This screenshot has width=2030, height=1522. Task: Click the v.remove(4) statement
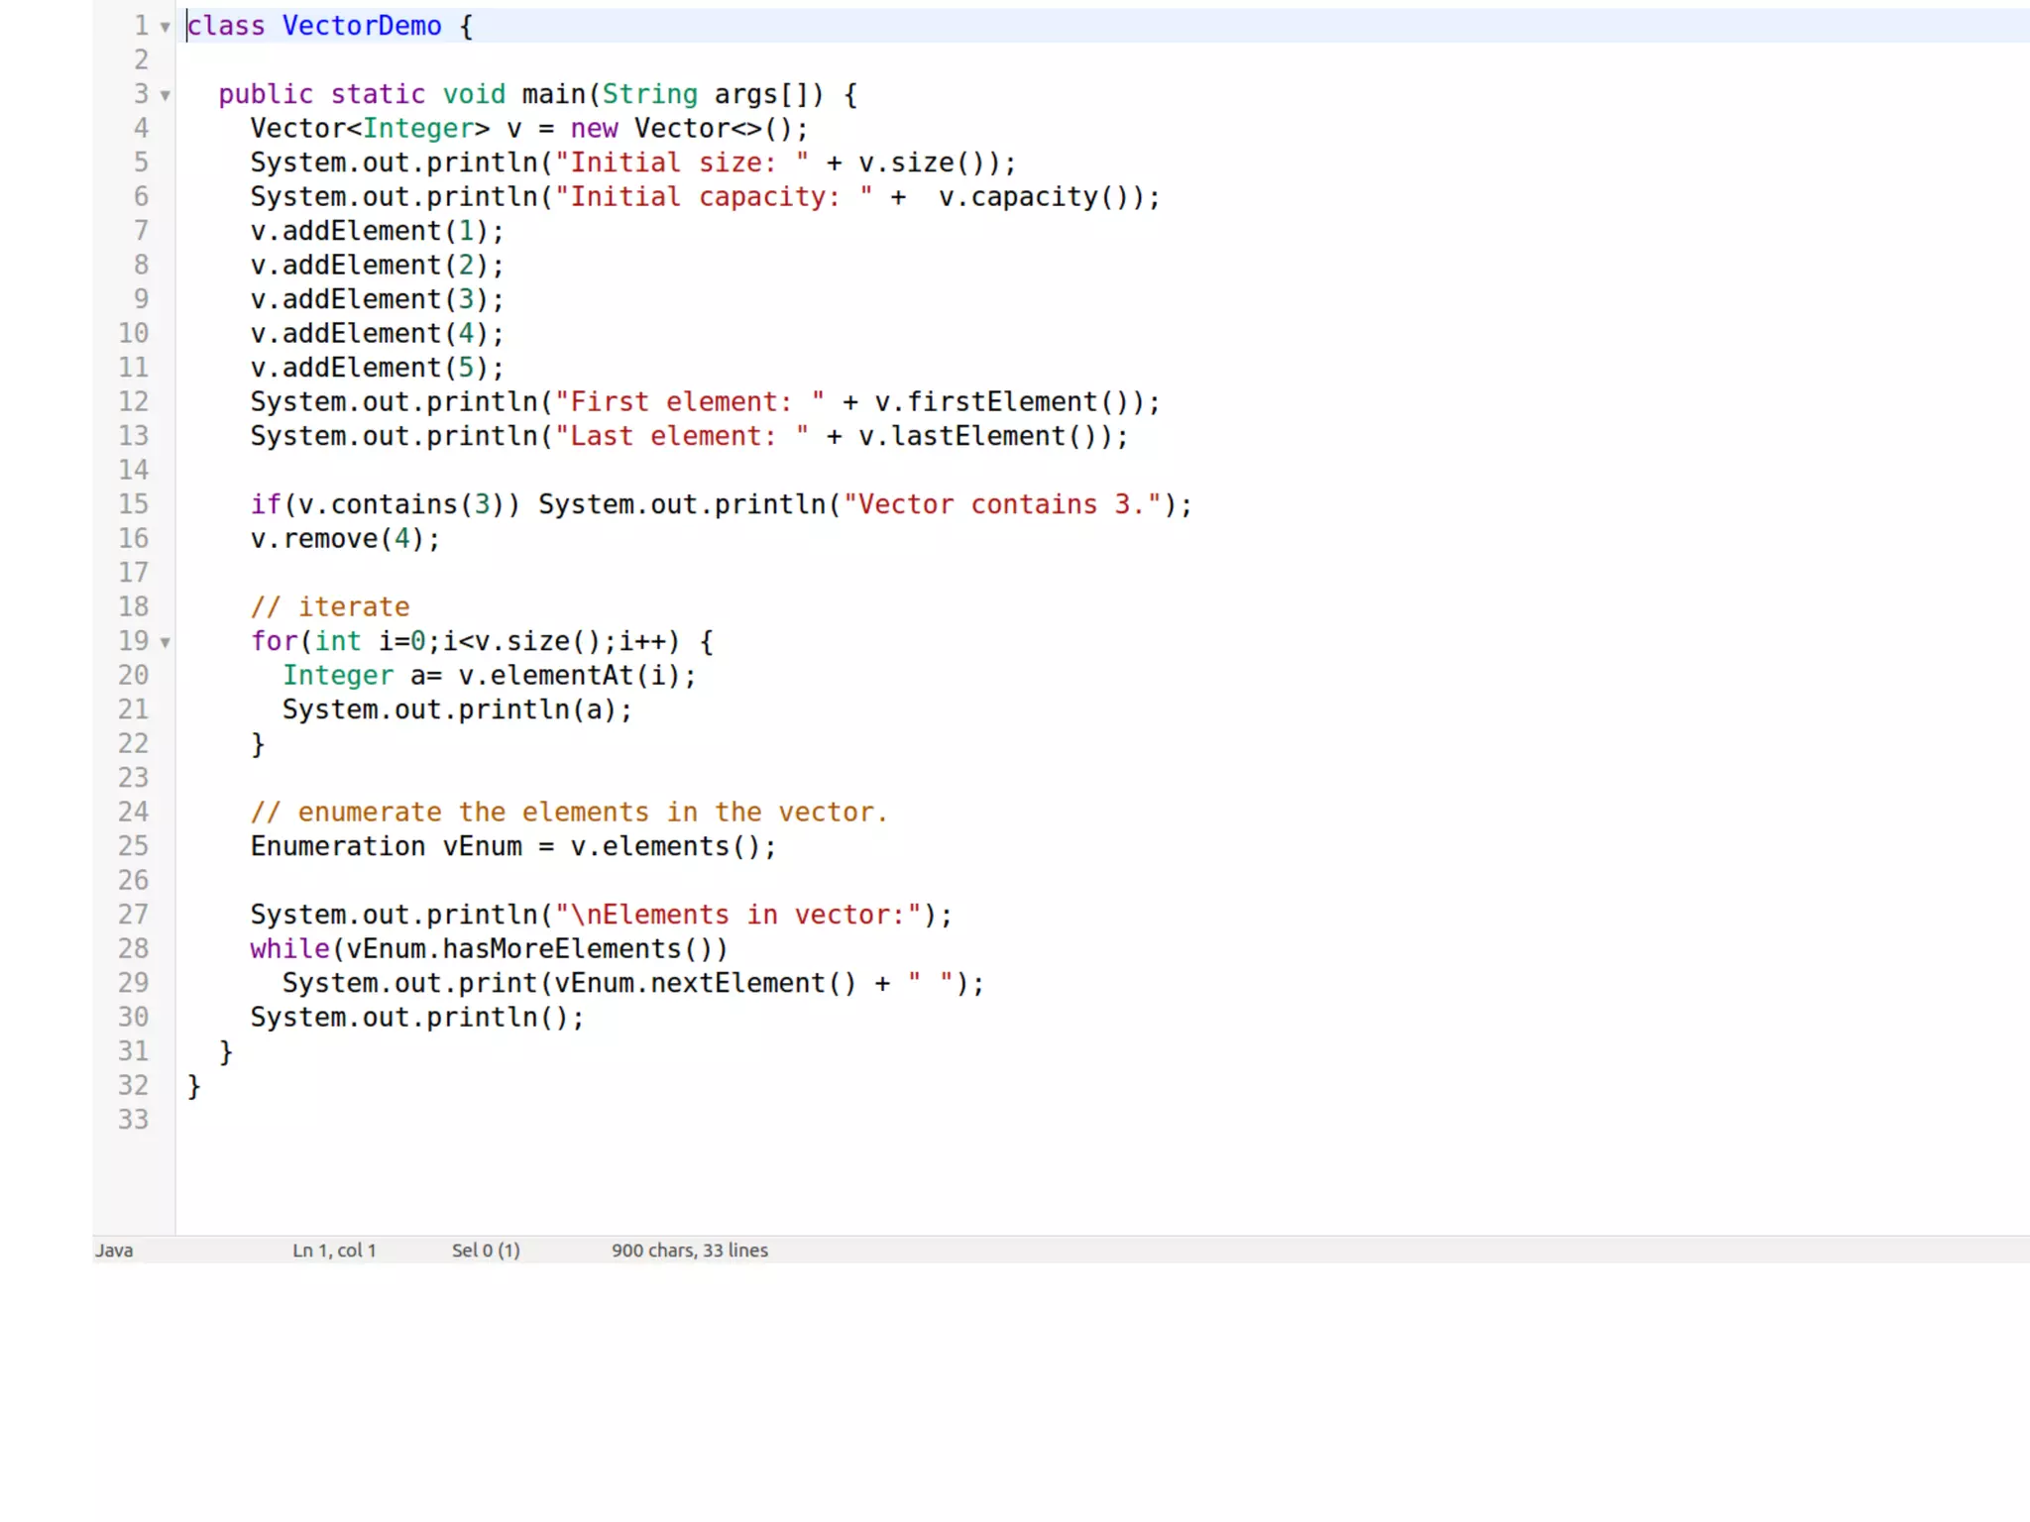click(x=344, y=539)
